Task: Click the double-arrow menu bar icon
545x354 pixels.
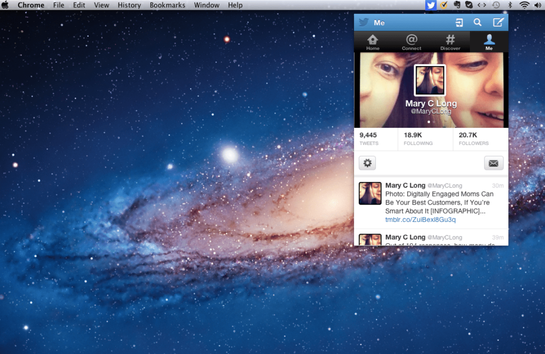Action: (x=482, y=5)
